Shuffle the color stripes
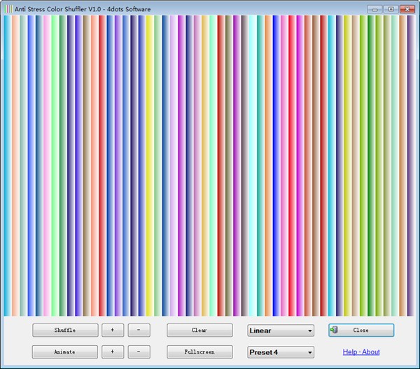 (x=64, y=330)
